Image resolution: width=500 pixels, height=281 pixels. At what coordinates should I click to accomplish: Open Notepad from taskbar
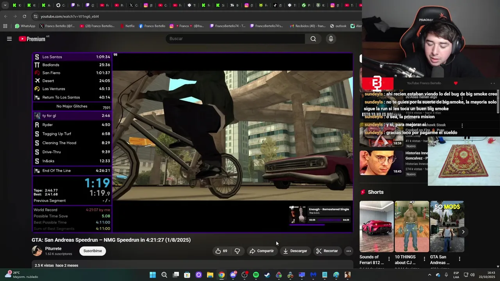point(325,275)
